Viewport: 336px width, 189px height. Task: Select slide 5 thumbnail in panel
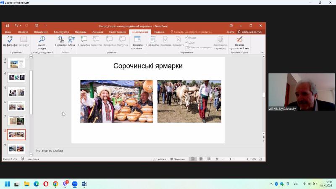click(16, 91)
